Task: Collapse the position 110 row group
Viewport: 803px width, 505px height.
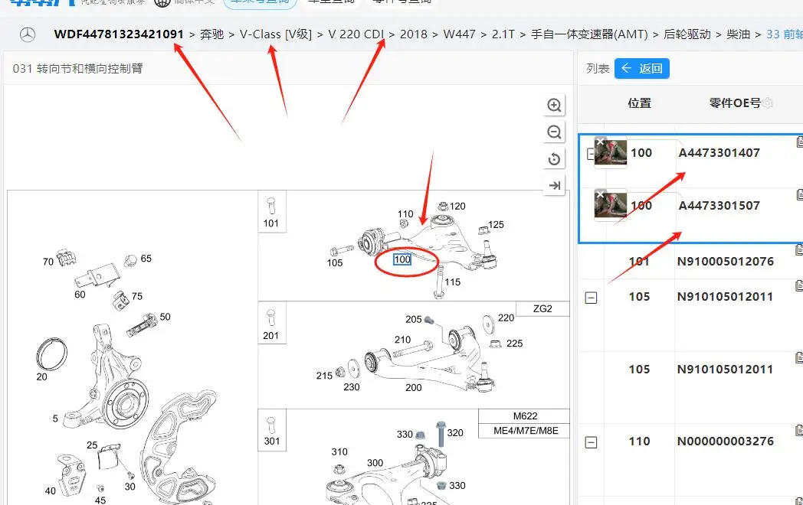Action: (x=591, y=442)
